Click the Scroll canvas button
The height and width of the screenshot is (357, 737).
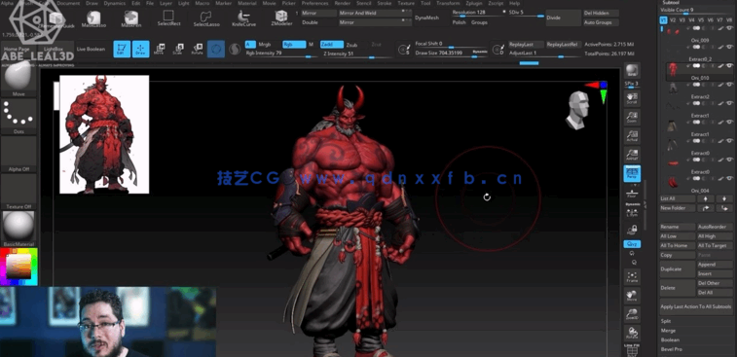coord(632,97)
